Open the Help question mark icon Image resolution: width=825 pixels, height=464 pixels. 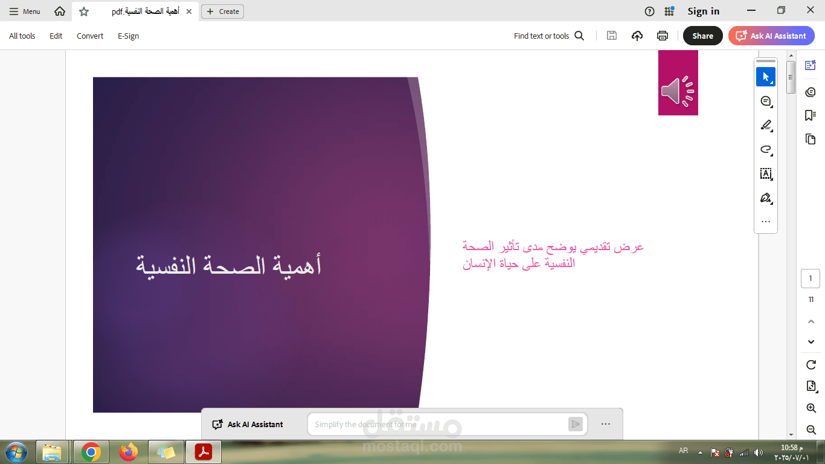point(649,11)
